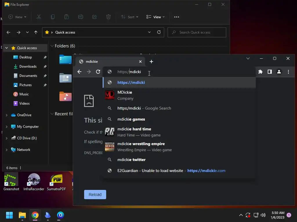297x222 pixels.
Task: Click the Rename icon in File Explorer
Action: click(x=81, y=17)
